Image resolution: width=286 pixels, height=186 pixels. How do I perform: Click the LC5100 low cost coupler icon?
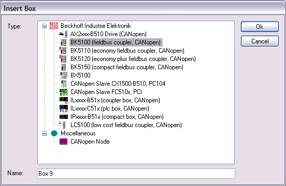tap(63, 125)
